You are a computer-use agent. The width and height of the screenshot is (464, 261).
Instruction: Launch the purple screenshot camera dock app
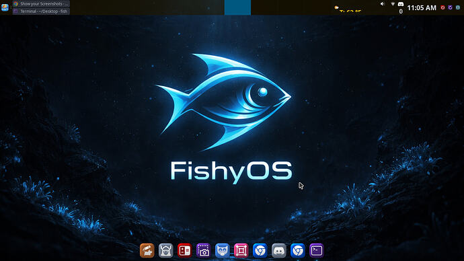tap(203, 251)
